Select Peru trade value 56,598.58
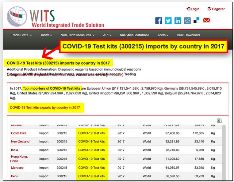Viewport: 234px width, 182px height. pos(172,176)
